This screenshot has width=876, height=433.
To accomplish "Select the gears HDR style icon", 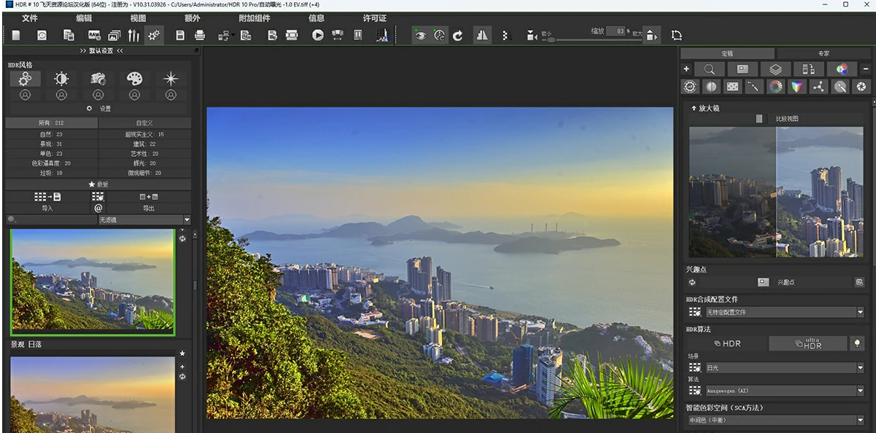I will click(25, 79).
